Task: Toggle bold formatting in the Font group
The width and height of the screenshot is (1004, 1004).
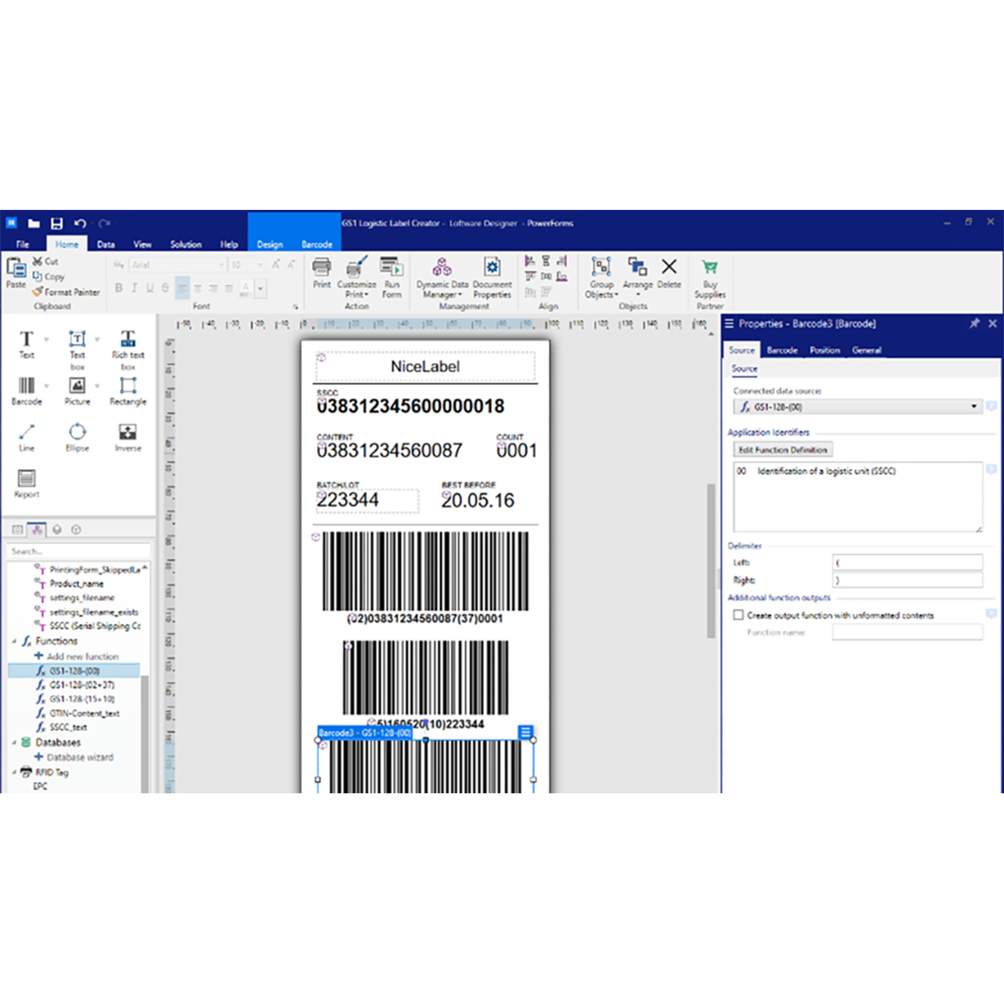Action: point(119,288)
